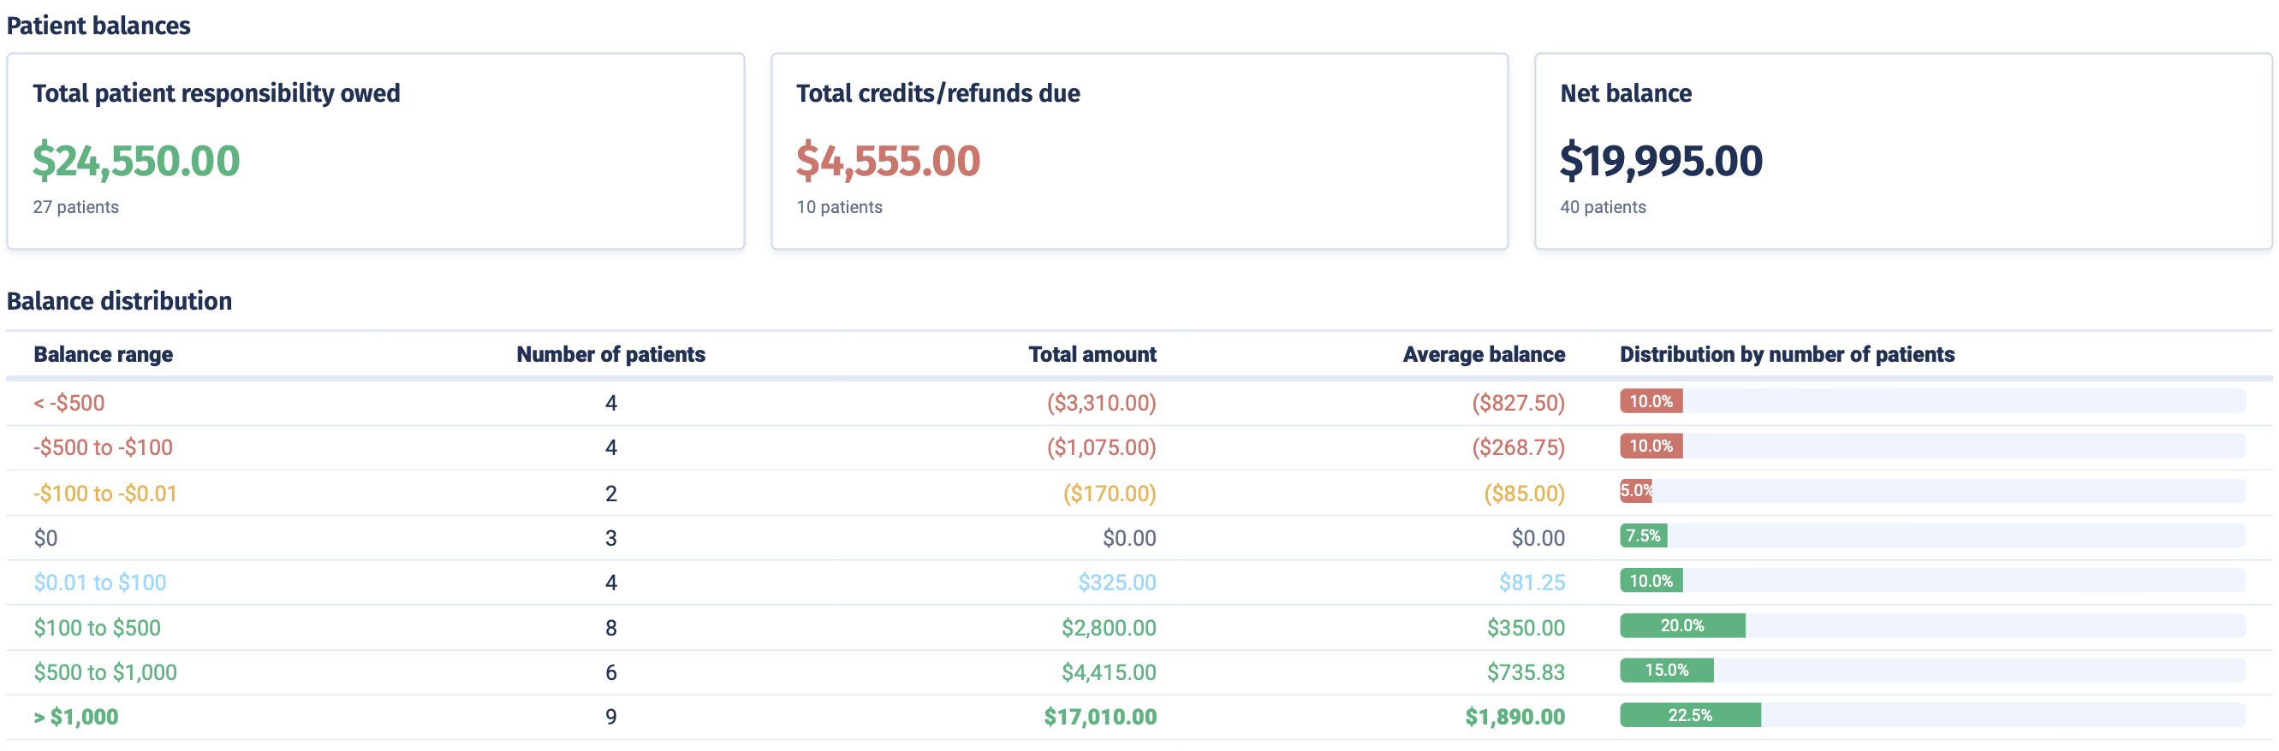Select the '> $1,000' balance range

[x=76, y=717]
